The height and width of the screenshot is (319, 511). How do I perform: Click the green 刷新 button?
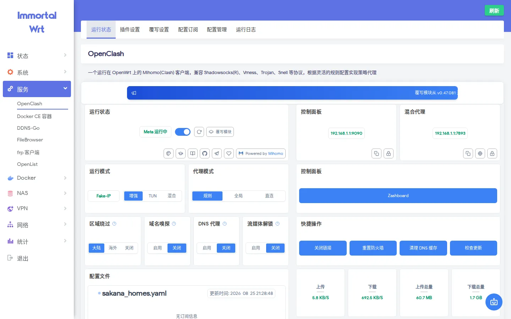(494, 11)
